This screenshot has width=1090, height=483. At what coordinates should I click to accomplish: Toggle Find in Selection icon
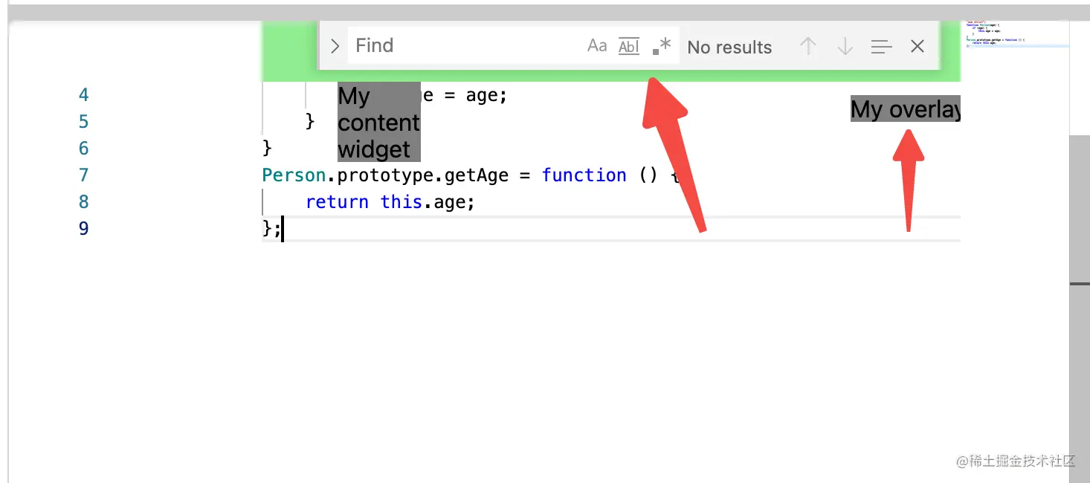coord(881,47)
